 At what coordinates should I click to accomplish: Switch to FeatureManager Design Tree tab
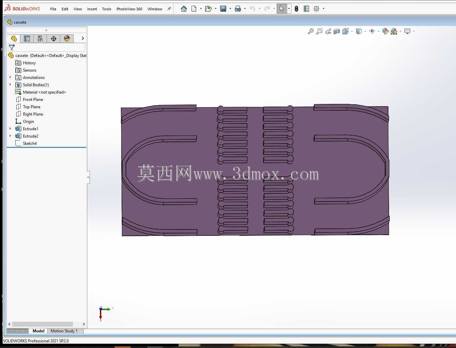click(14, 39)
